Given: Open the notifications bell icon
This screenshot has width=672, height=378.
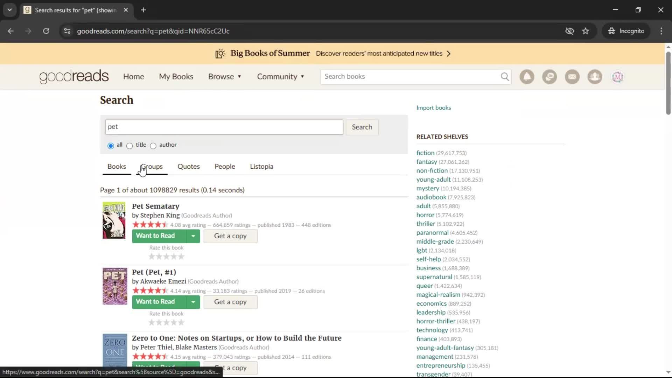Looking at the screenshot, I should (527, 77).
